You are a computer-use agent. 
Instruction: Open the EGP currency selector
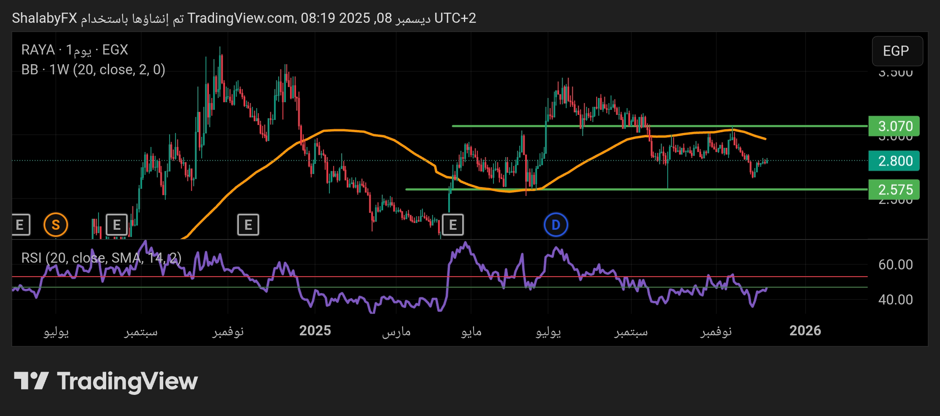coord(896,51)
